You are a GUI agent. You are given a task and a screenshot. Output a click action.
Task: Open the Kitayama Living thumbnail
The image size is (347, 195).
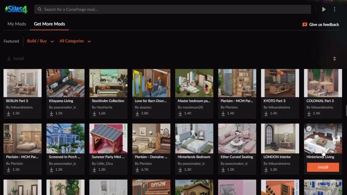click(65, 83)
